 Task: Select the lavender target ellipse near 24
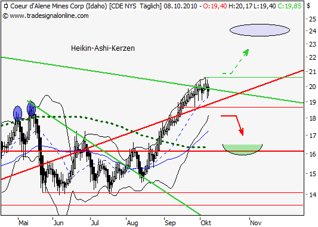(x=260, y=30)
